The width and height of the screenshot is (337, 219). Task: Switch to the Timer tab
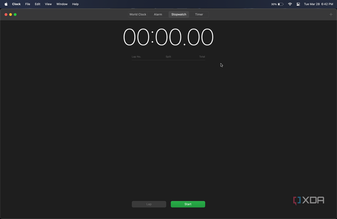pos(199,14)
